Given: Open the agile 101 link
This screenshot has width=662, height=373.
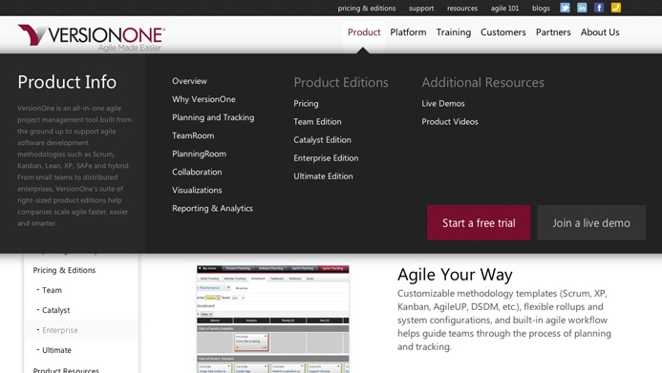Looking at the screenshot, I should point(504,8).
